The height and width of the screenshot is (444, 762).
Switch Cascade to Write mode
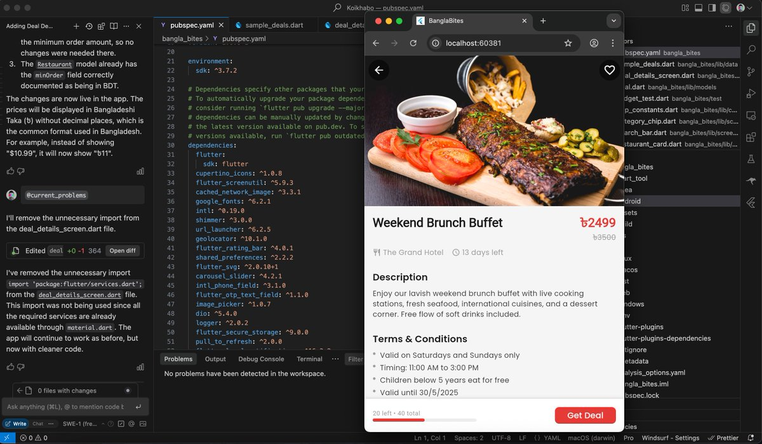pos(16,424)
